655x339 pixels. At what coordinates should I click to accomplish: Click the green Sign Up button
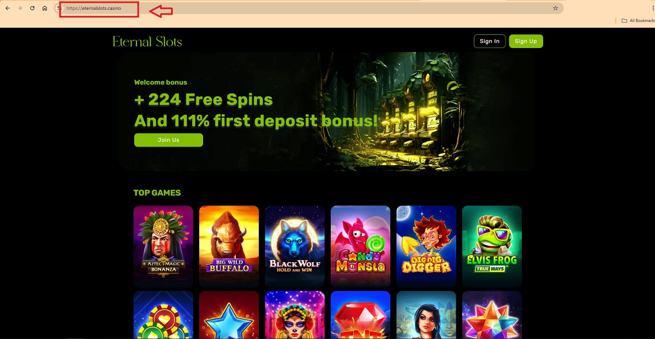click(526, 41)
